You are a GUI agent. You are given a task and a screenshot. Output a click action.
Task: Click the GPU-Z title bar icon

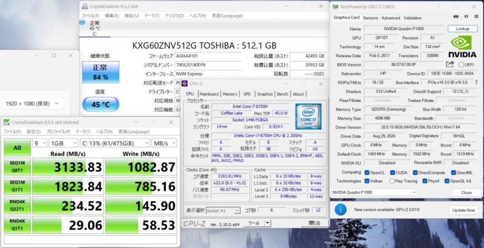click(335, 6)
